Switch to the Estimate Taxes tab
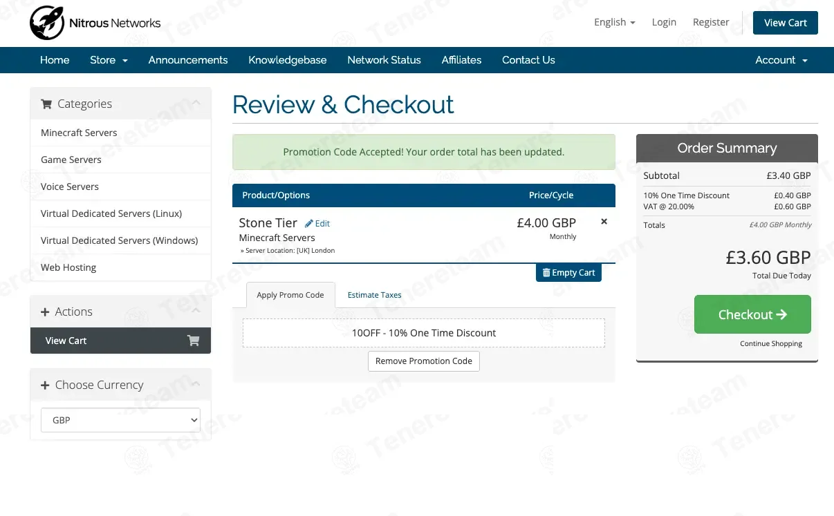This screenshot has height=516, width=834. (x=374, y=295)
